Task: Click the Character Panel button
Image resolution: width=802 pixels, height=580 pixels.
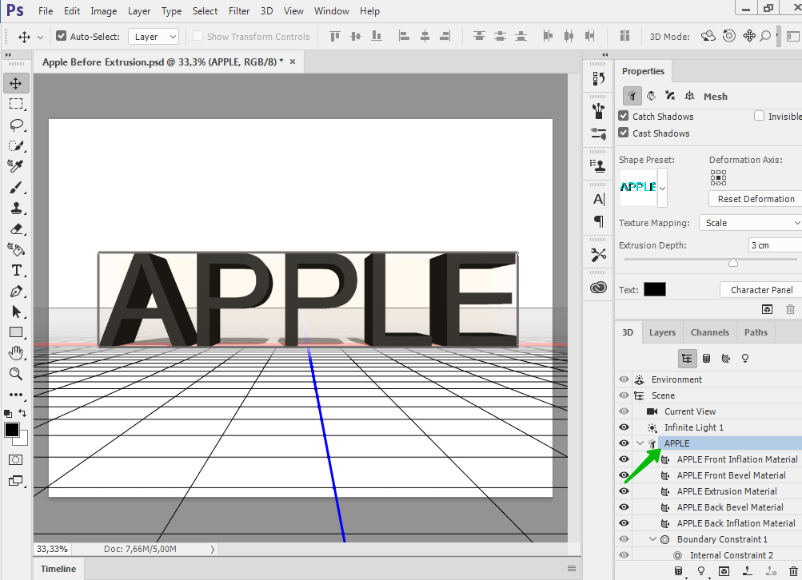Action: (761, 290)
